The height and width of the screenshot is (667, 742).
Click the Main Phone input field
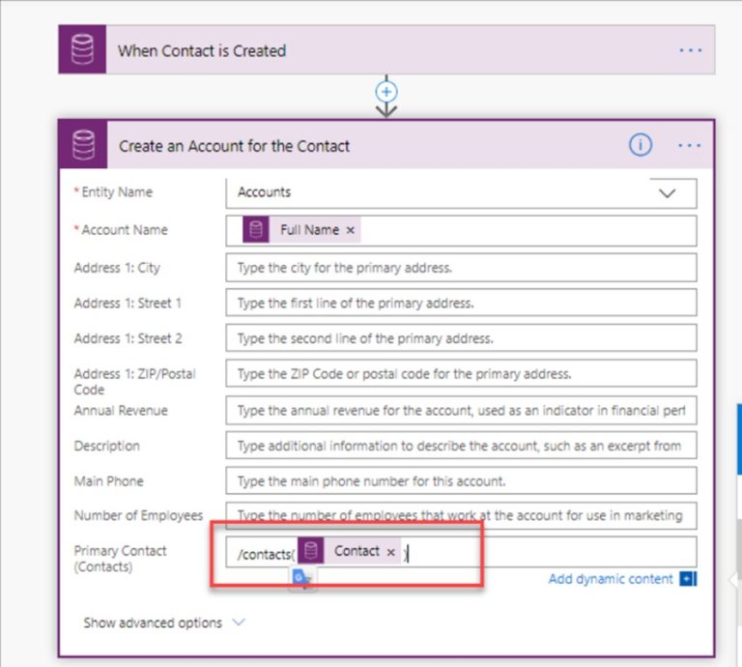461,481
